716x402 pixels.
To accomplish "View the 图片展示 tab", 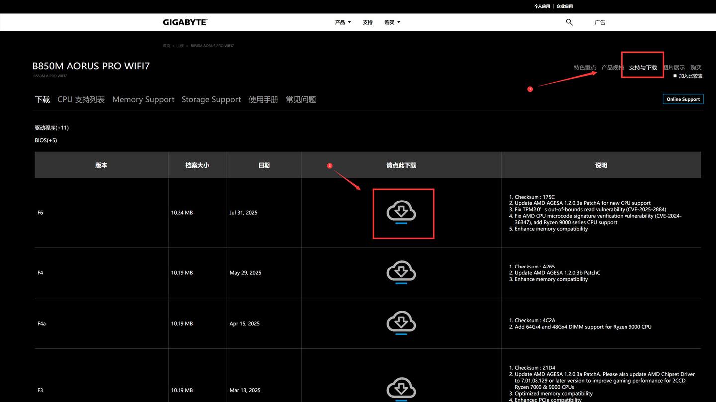I will point(674,67).
